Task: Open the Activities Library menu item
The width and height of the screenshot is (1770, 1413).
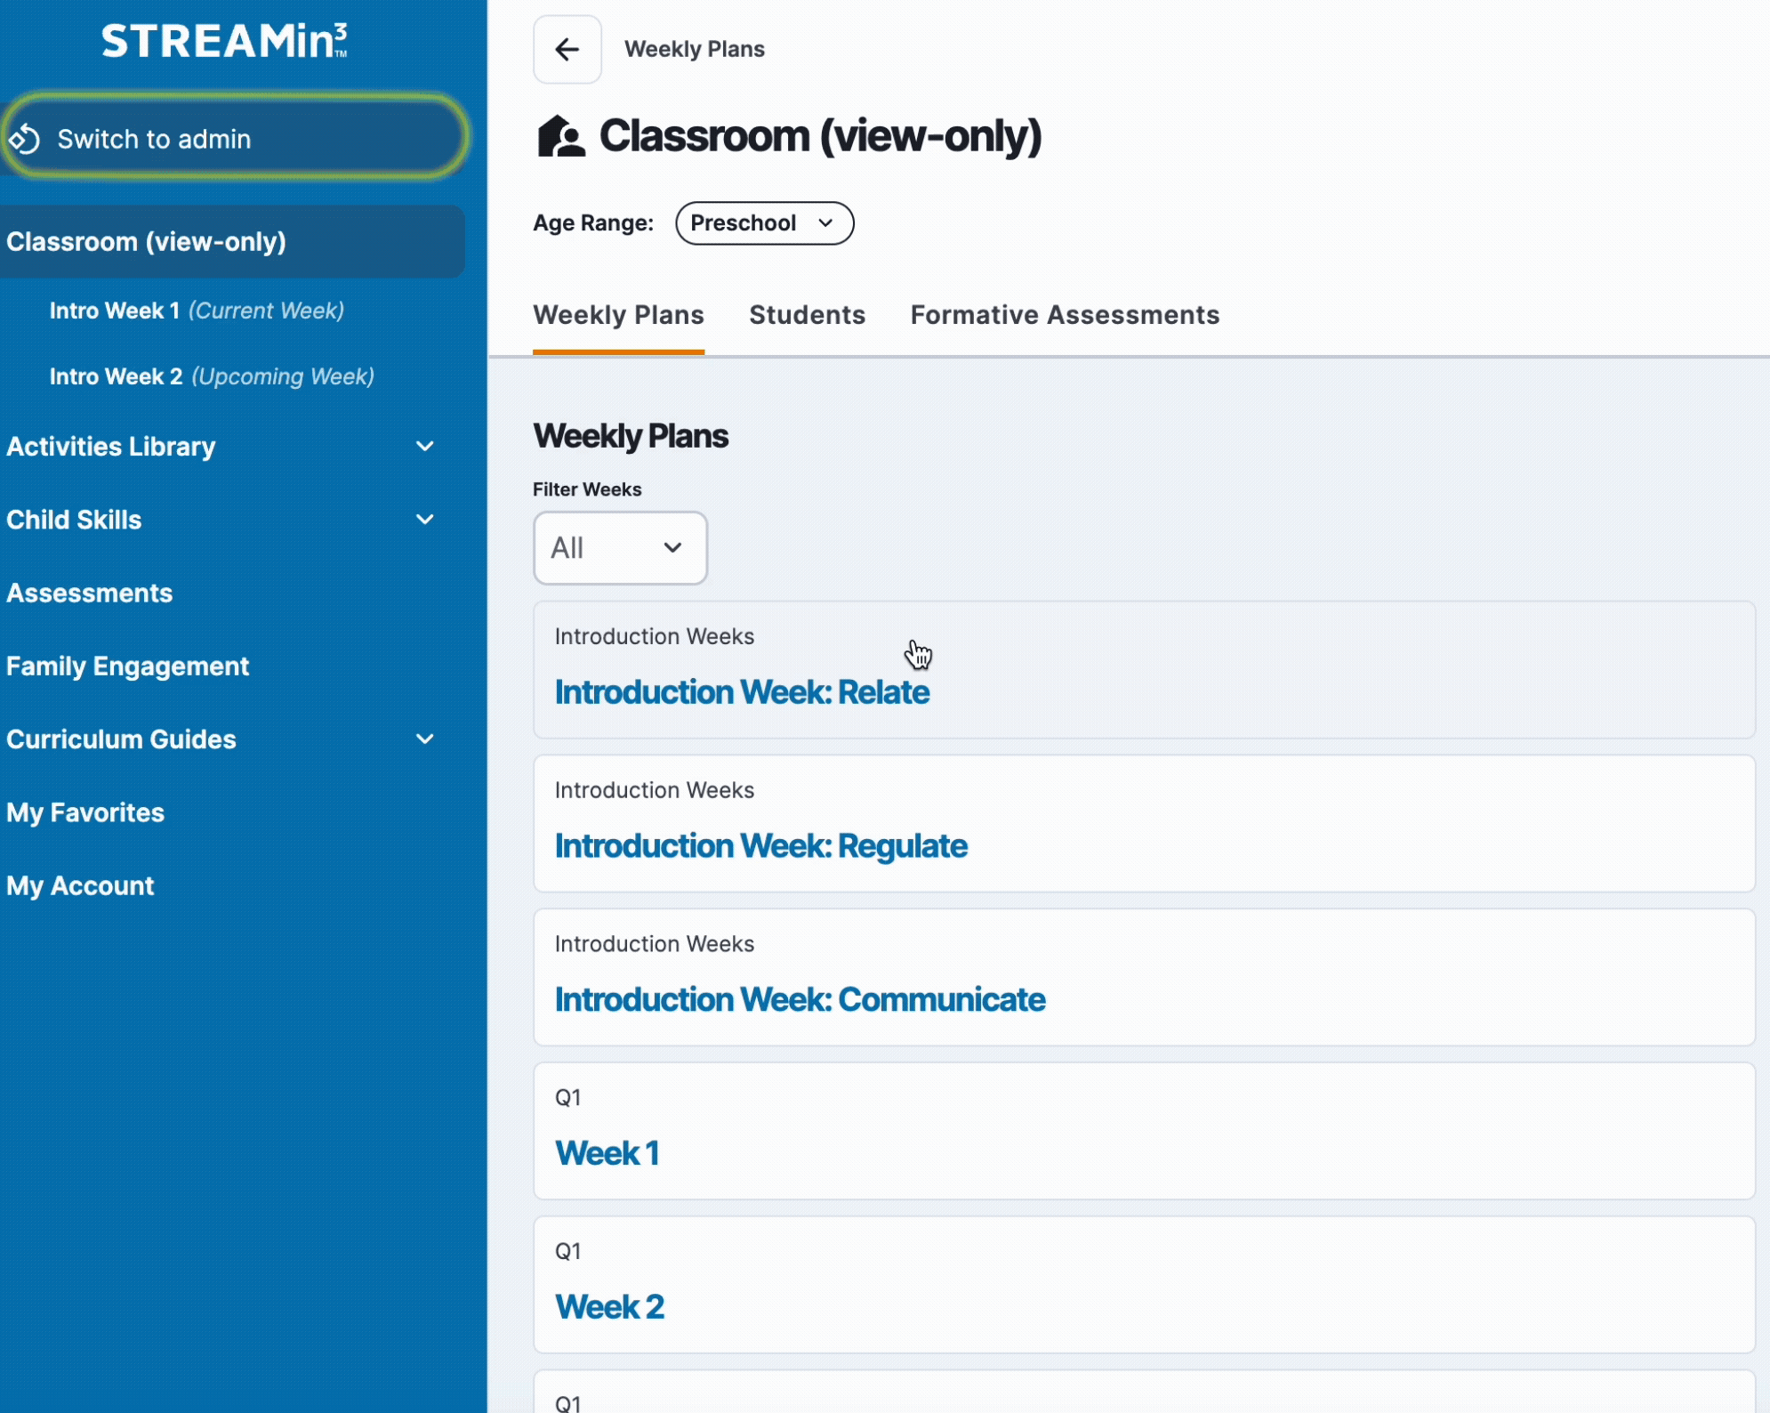Action: (111, 447)
